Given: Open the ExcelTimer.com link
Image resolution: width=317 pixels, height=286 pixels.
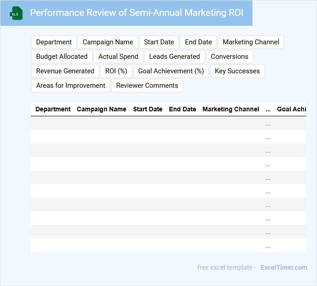Looking at the screenshot, I should [284, 267].
